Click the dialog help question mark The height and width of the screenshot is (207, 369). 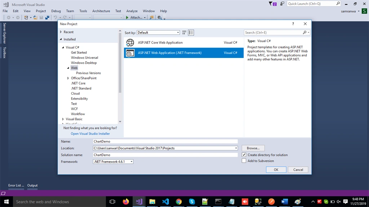coord(293,24)
